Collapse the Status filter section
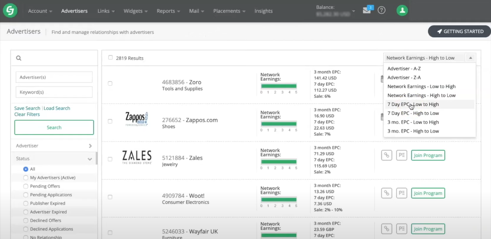 (54, 159)
